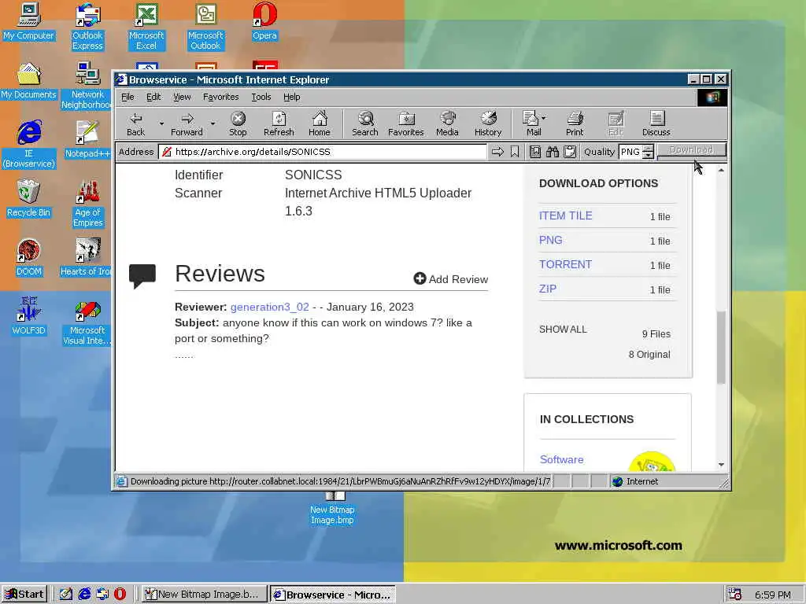This screenshot has width=806, height=604.
Task: Open IE (Browservice) desktop icon
Action: [x=29, y=145]
